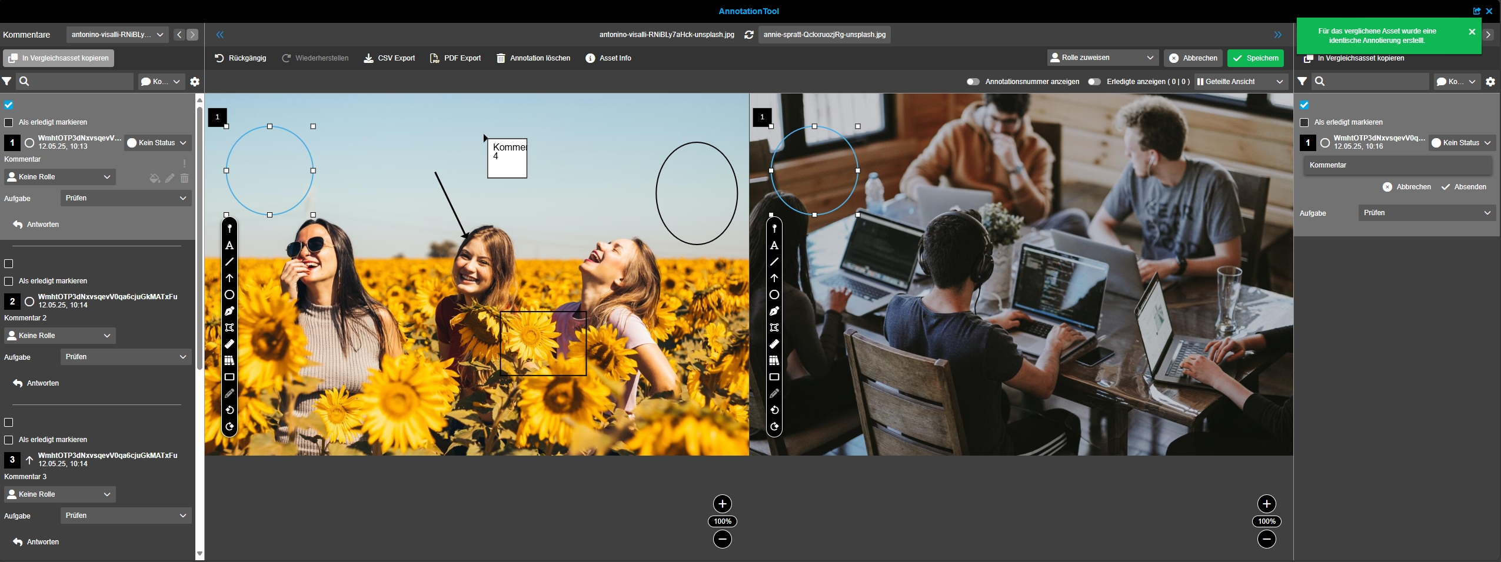This screenshot has width=1501, height=562.
Task: Select the text tool in left image toolbar
Action: pos(229,246)
